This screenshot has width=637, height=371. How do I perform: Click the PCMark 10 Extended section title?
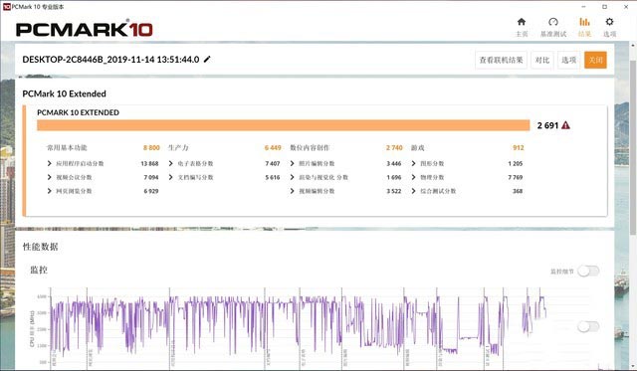point(64,93)
